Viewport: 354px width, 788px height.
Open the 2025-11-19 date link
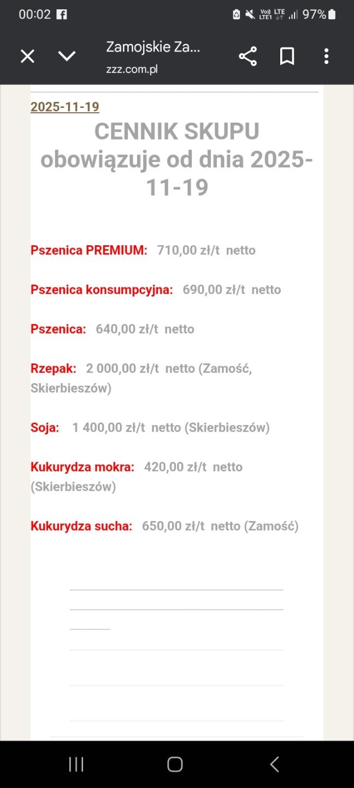pyautogui.click(x=65, y=107)
